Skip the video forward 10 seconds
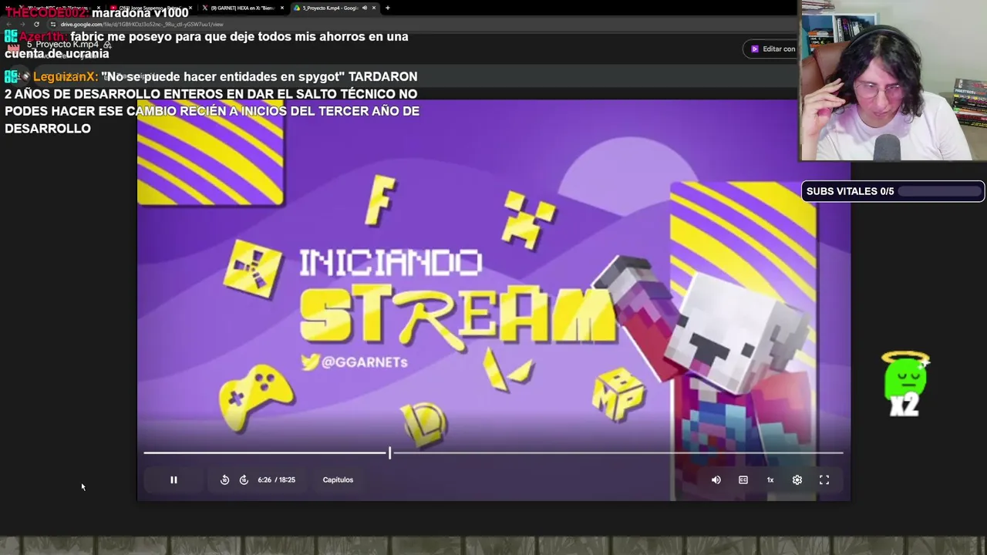Viewport: 987px width, 555px height. click(x=244, y=479)
